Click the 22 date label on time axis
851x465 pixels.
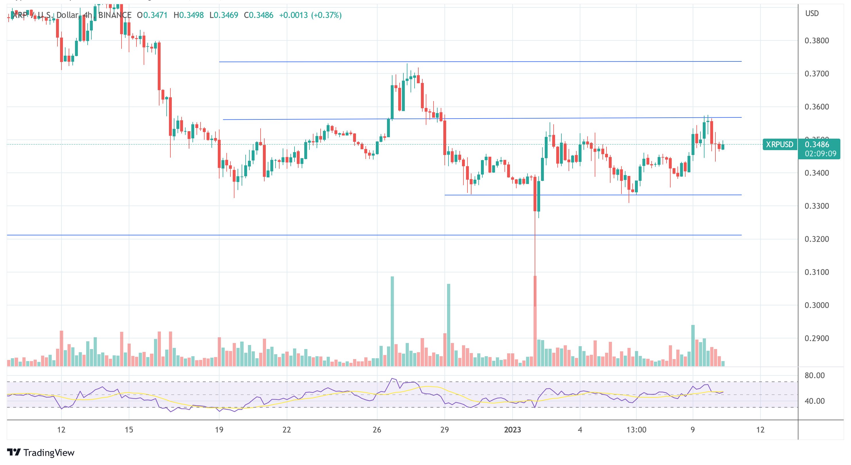[x=287, y=430]
